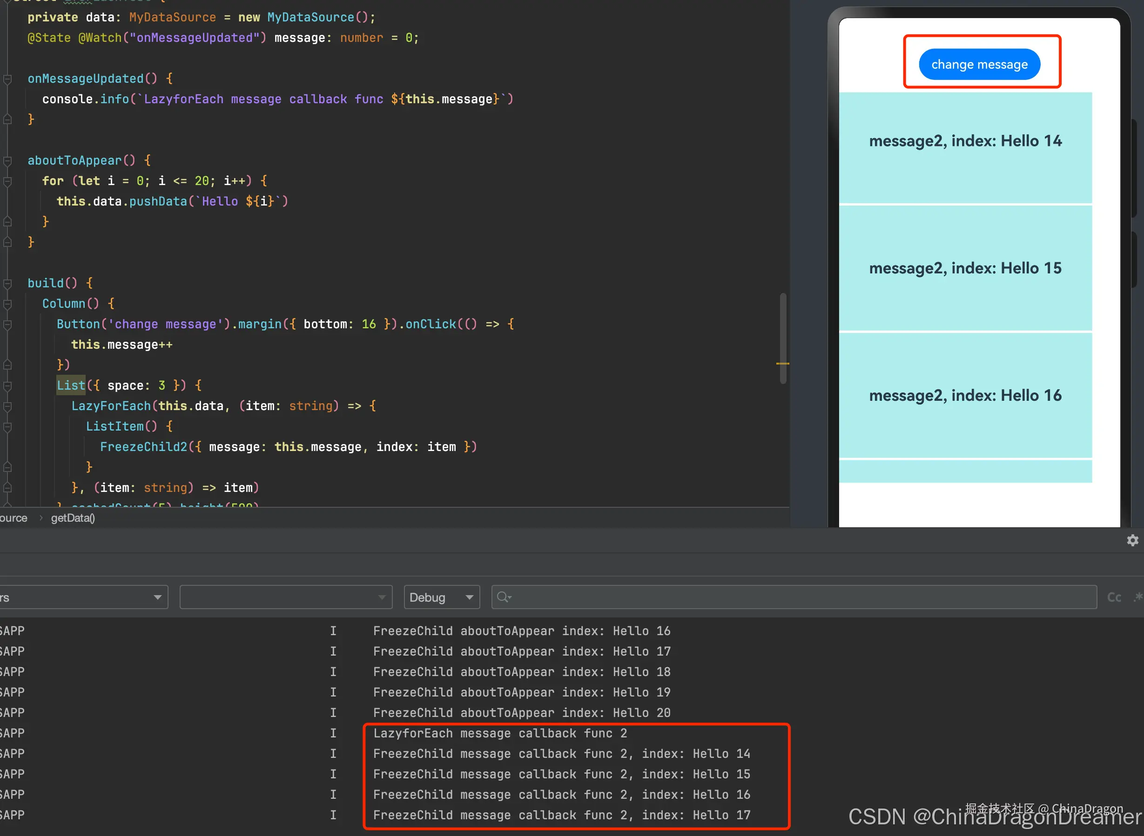Click log row 'callback func 2, index: Hello 16'
Image resolution: width=1144 pixels, height=836 pixels.
click(562, 795)
